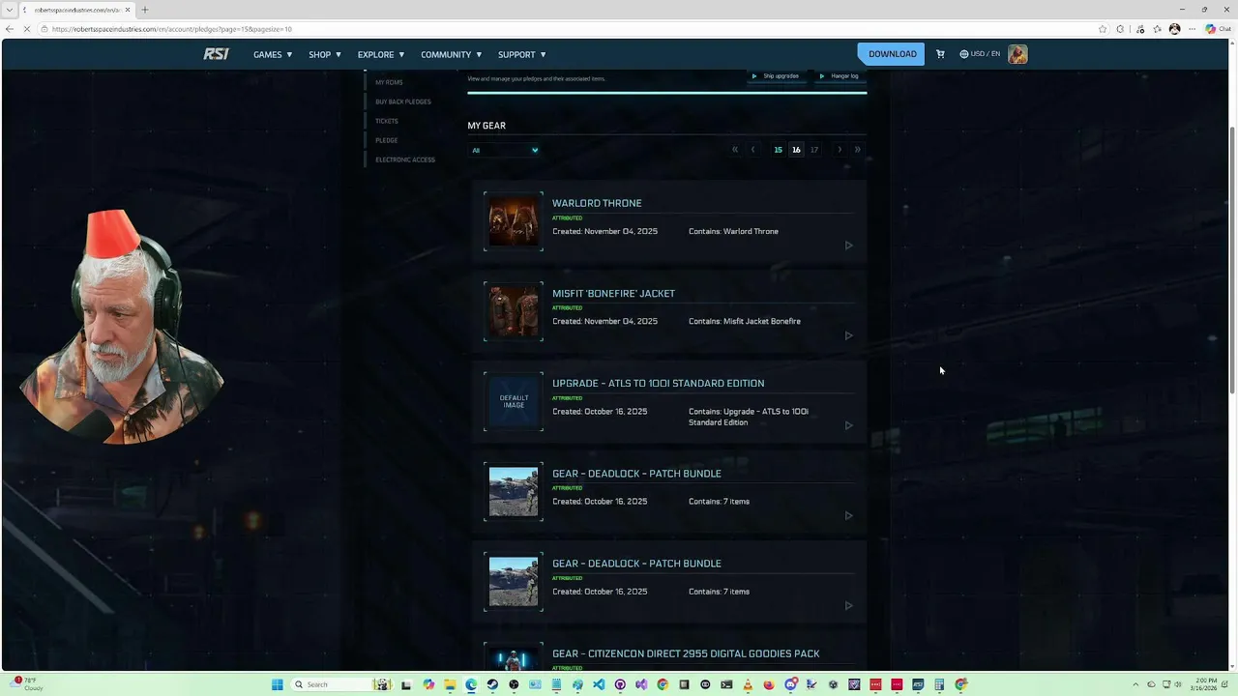Image resolution: width=1238 pixels, height=696 pixels.
Task: Go to previous pledges page
Action: pos(753,150)
